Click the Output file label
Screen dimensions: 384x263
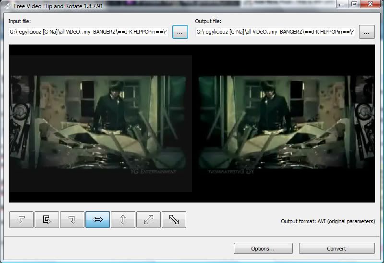[208, 21]
